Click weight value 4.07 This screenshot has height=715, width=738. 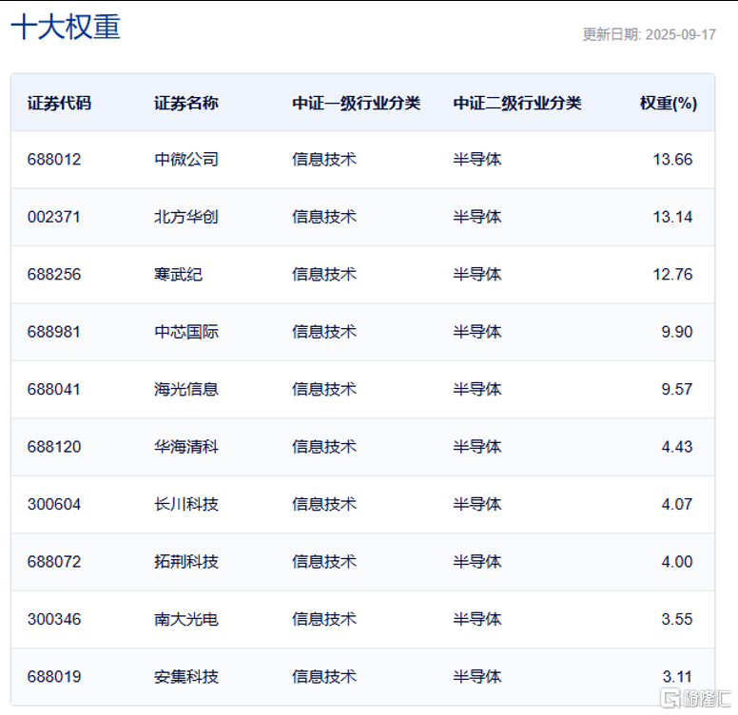click(x=677, y=504)
